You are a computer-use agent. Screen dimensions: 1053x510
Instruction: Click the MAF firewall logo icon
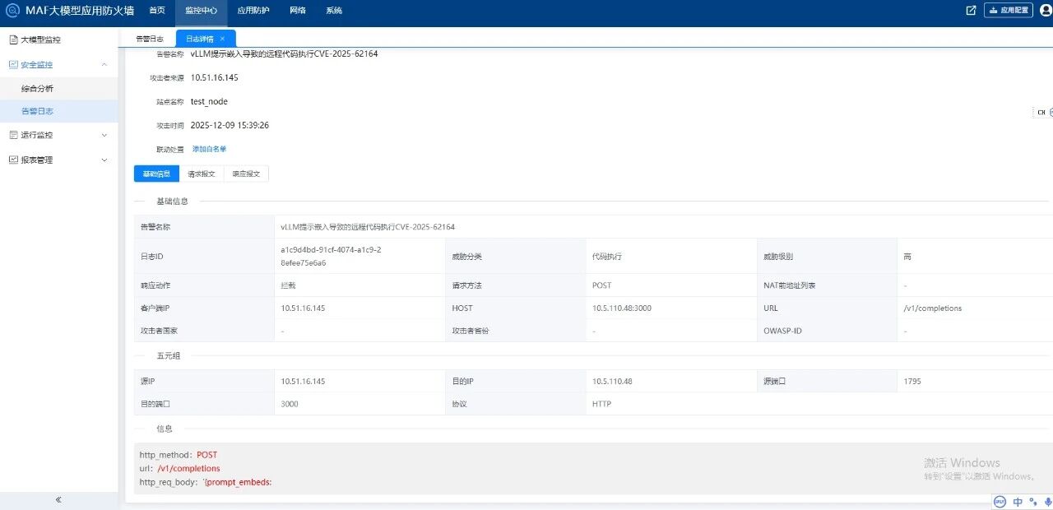[12, 11]
